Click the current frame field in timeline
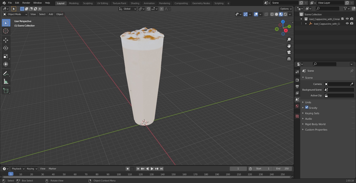The height and width of the screenshot is (183, 356). [238, 169]
